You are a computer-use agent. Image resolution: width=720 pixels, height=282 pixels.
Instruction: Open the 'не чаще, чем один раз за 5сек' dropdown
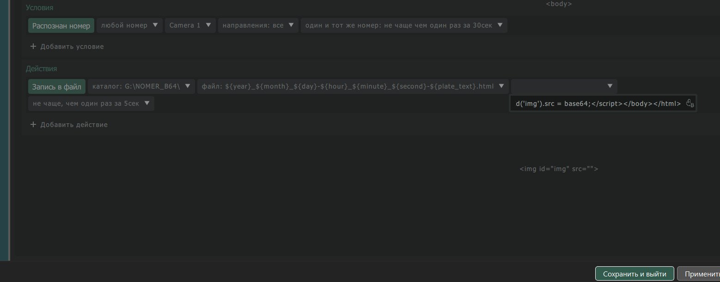tap(91, 103)
